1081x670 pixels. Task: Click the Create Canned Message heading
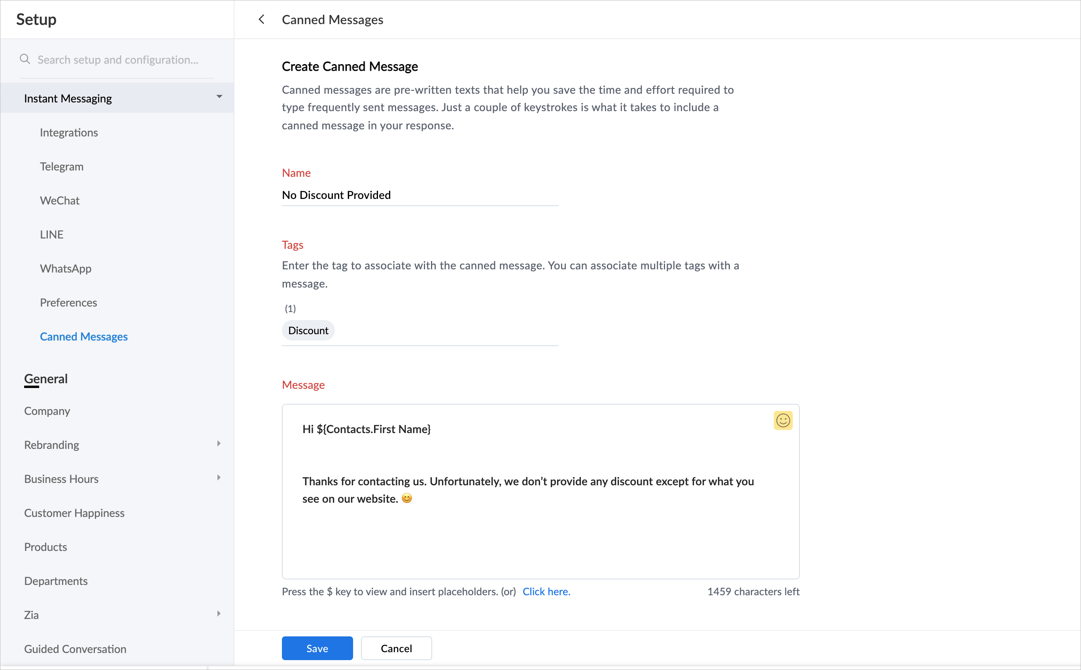pos(350,66)
